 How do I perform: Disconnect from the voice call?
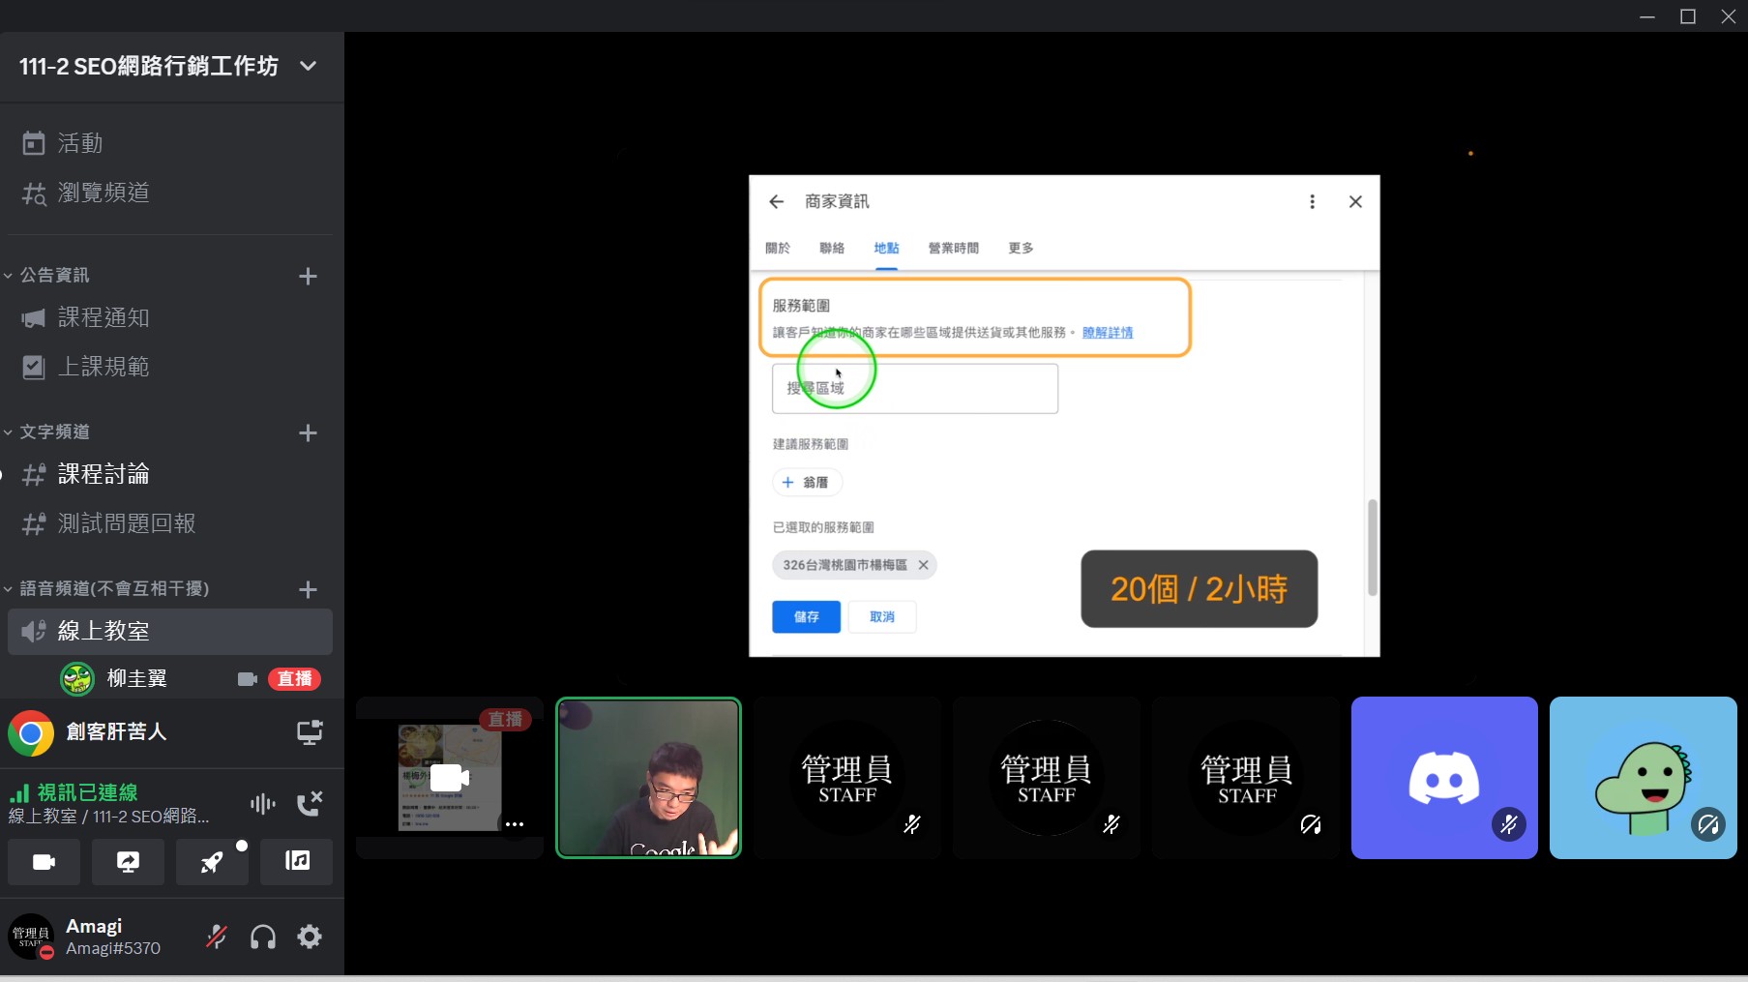pos(310,803)
